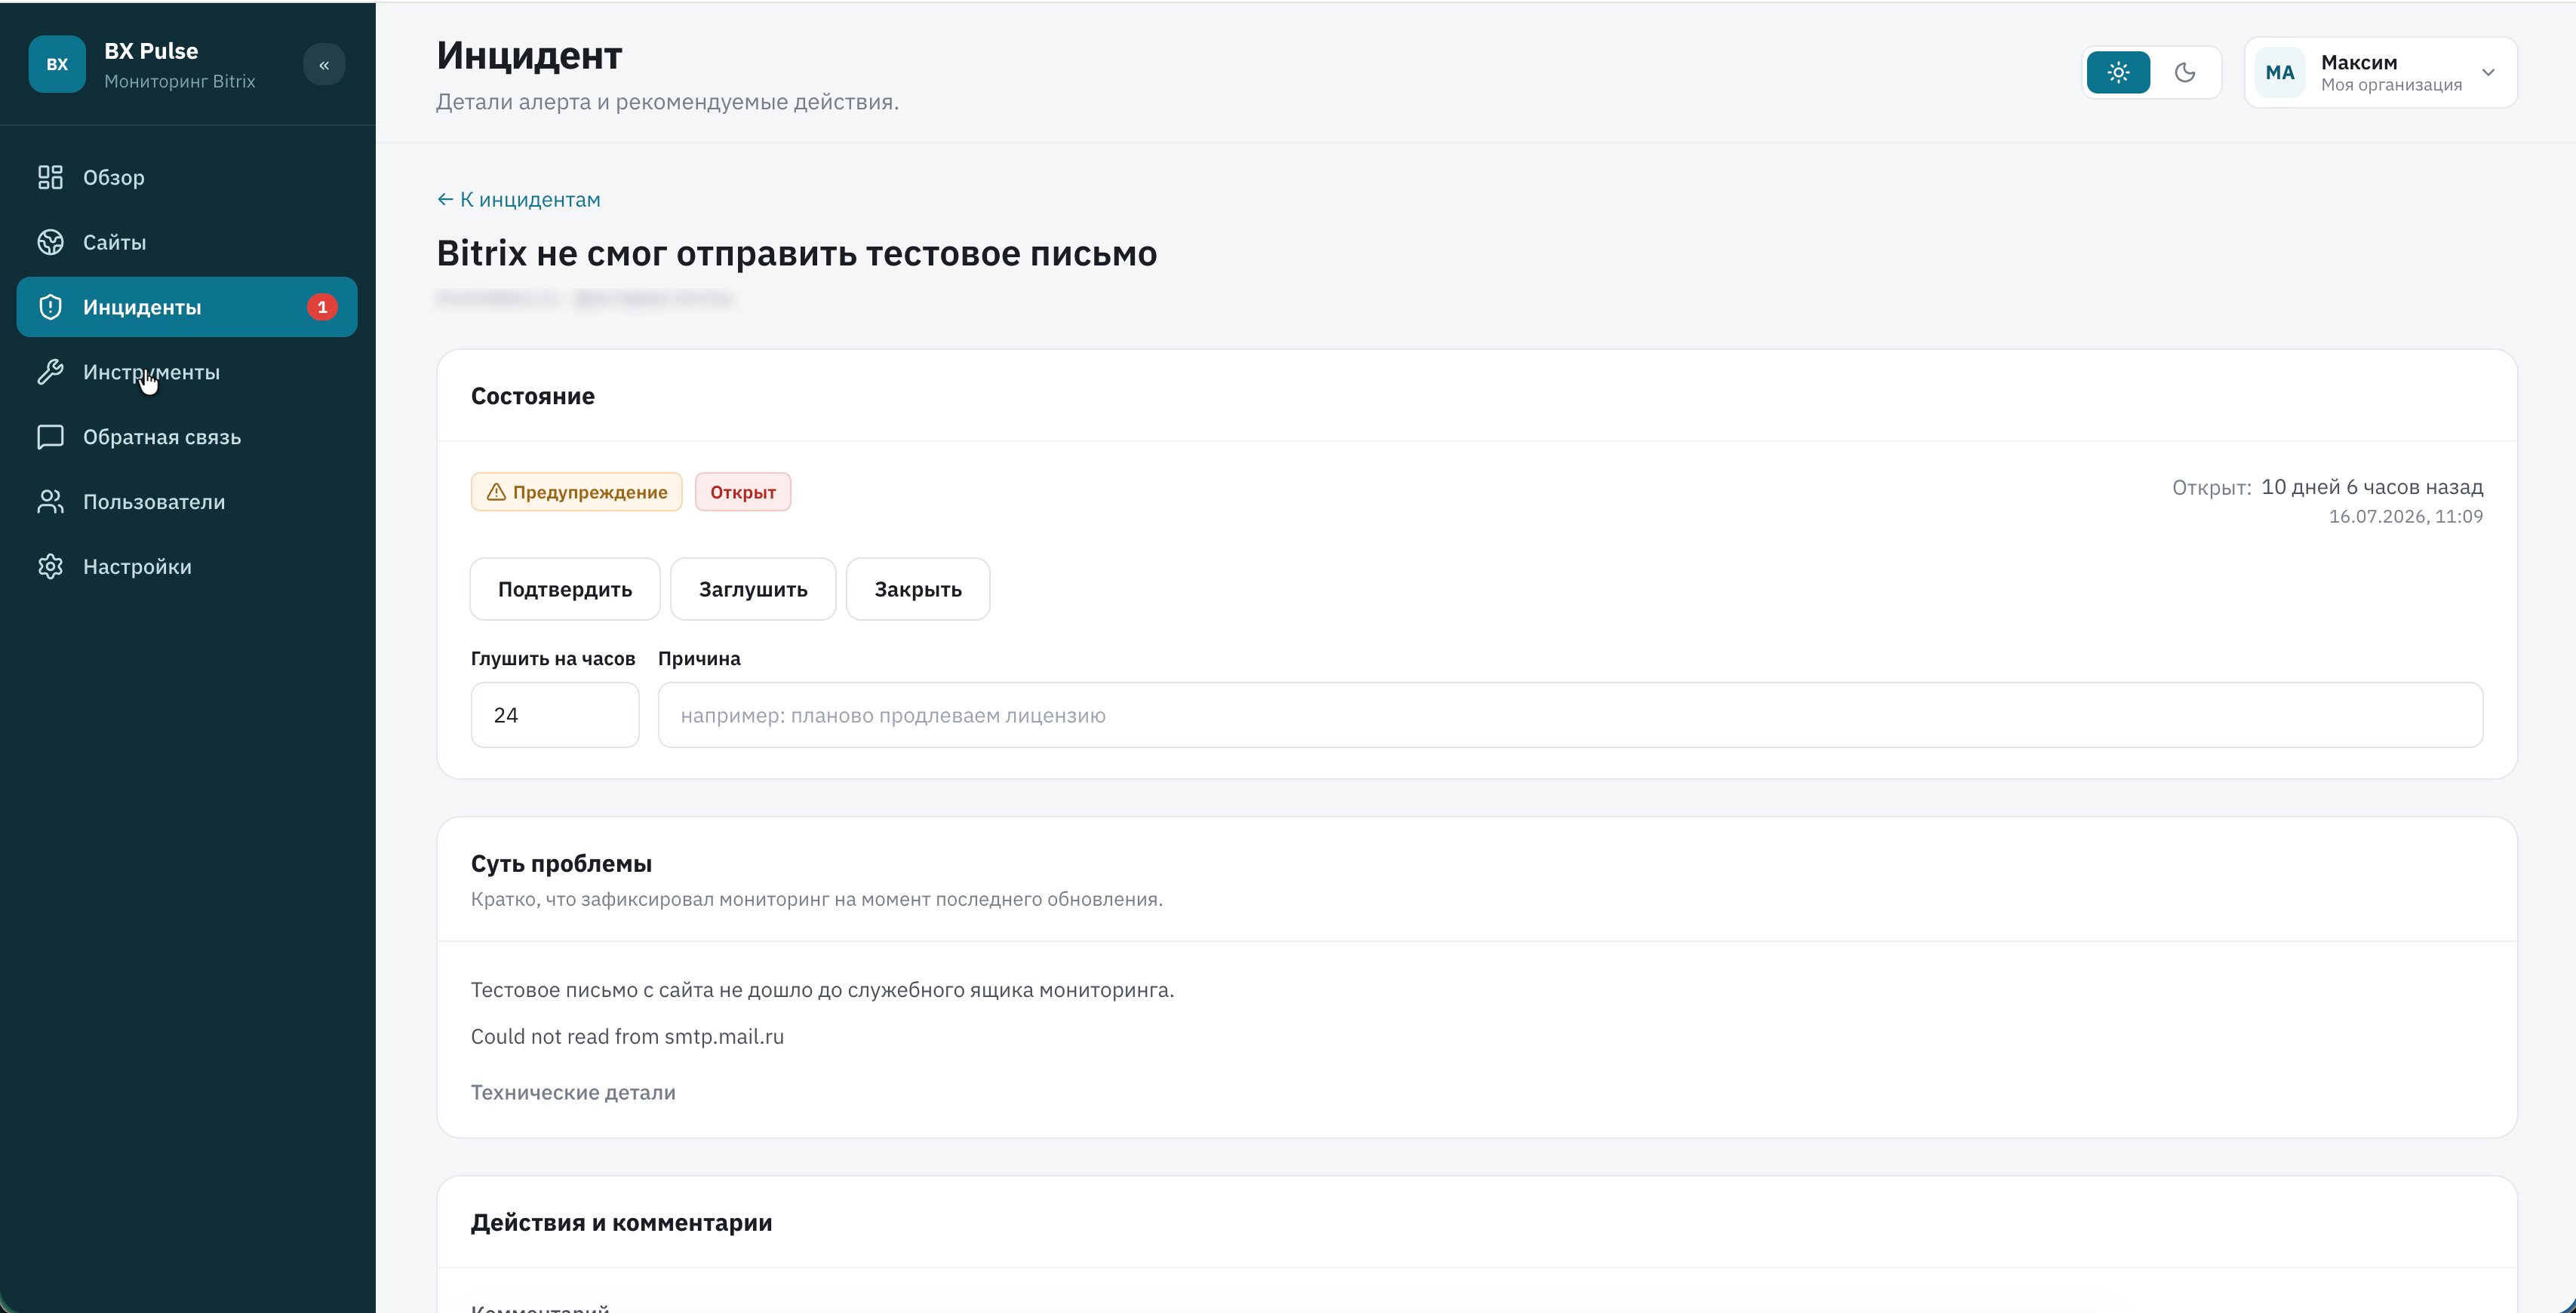The height and width of the screenshot is (1313, 2576).
Task: Click the Настройки gear icon
Action: pos(50,566)
